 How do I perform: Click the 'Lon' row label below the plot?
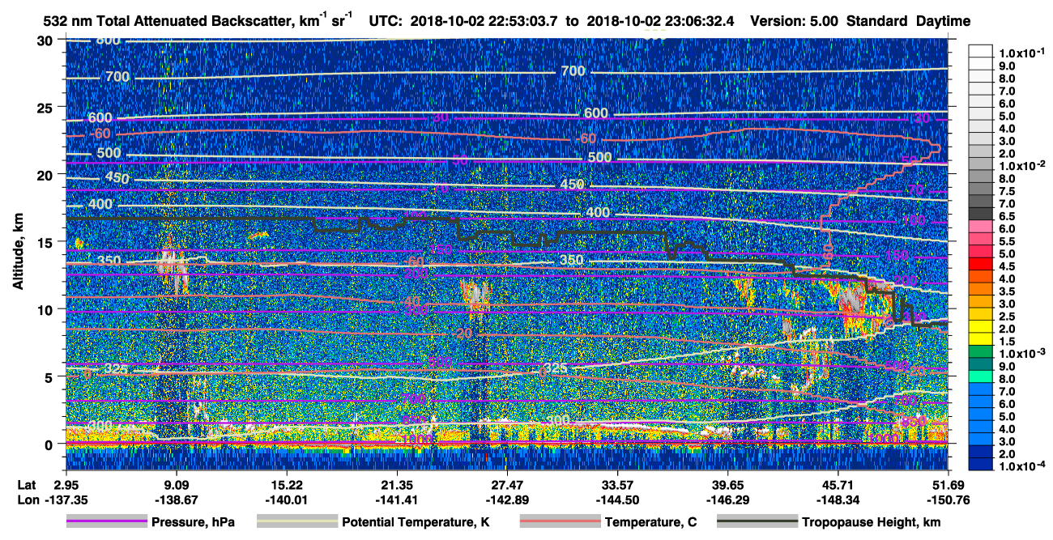pyautogui.click(x=27, y=500)
